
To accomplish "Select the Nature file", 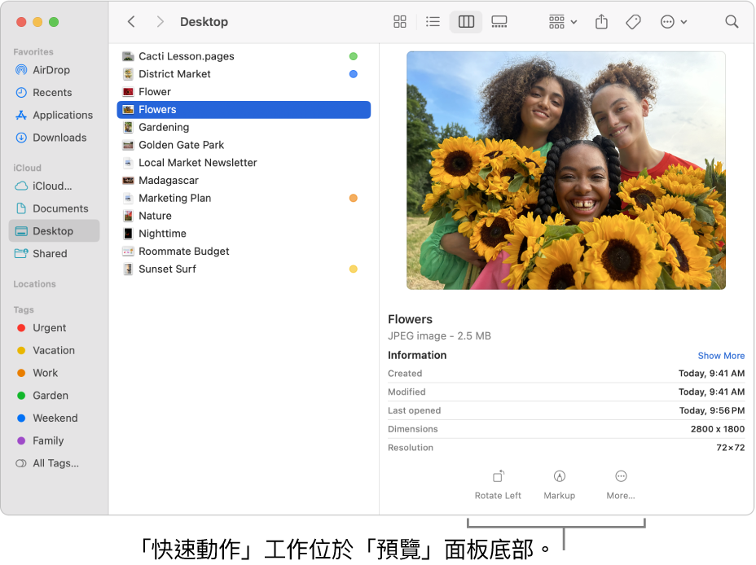I will point(244,217).
